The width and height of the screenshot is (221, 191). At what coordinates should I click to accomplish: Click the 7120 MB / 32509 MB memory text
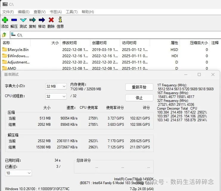86,89
